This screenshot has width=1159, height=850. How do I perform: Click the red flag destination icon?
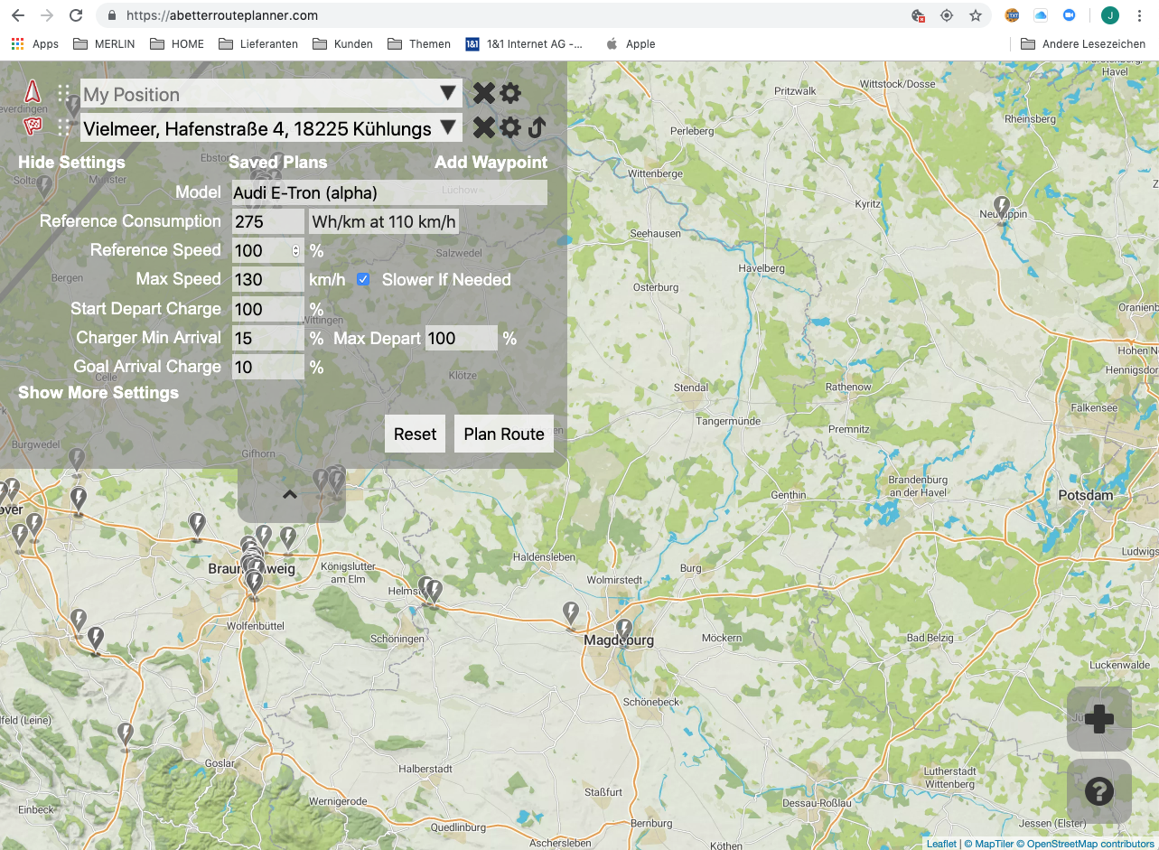(x=33, y=127)
